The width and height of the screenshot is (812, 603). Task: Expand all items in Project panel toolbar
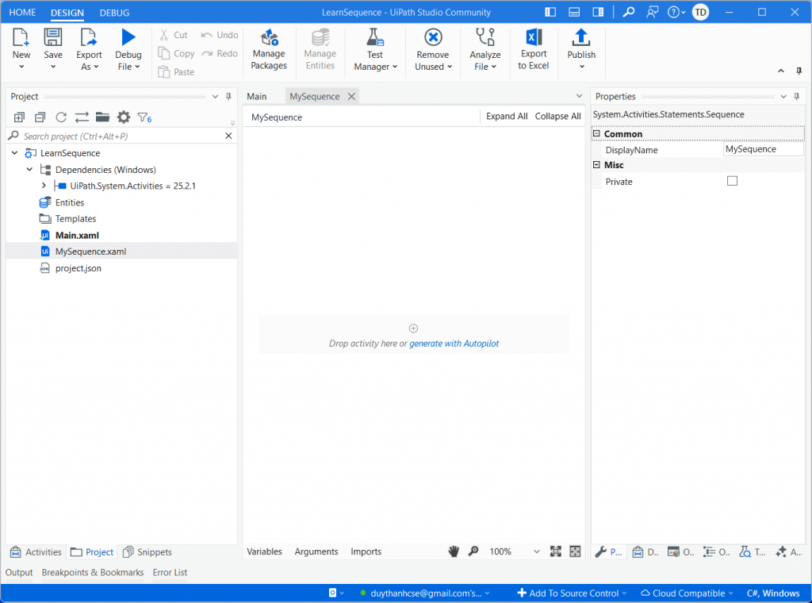19,117
